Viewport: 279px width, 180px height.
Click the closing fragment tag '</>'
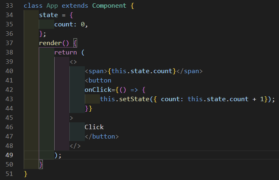point(75,146)
